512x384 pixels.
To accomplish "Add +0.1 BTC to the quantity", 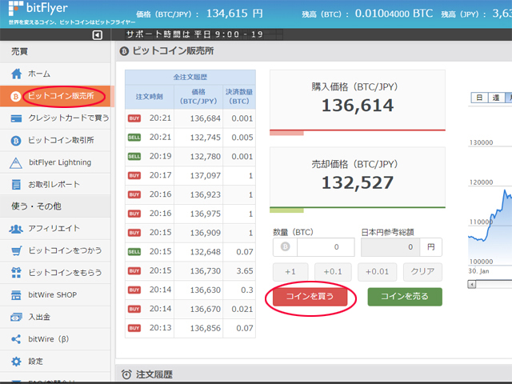I will pos(333,272).
